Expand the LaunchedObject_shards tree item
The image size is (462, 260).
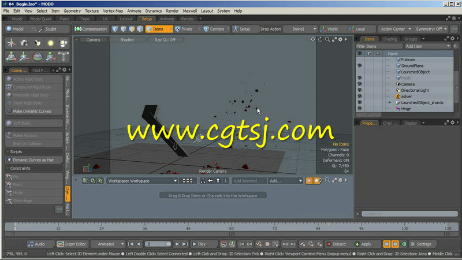pos(389,103)
